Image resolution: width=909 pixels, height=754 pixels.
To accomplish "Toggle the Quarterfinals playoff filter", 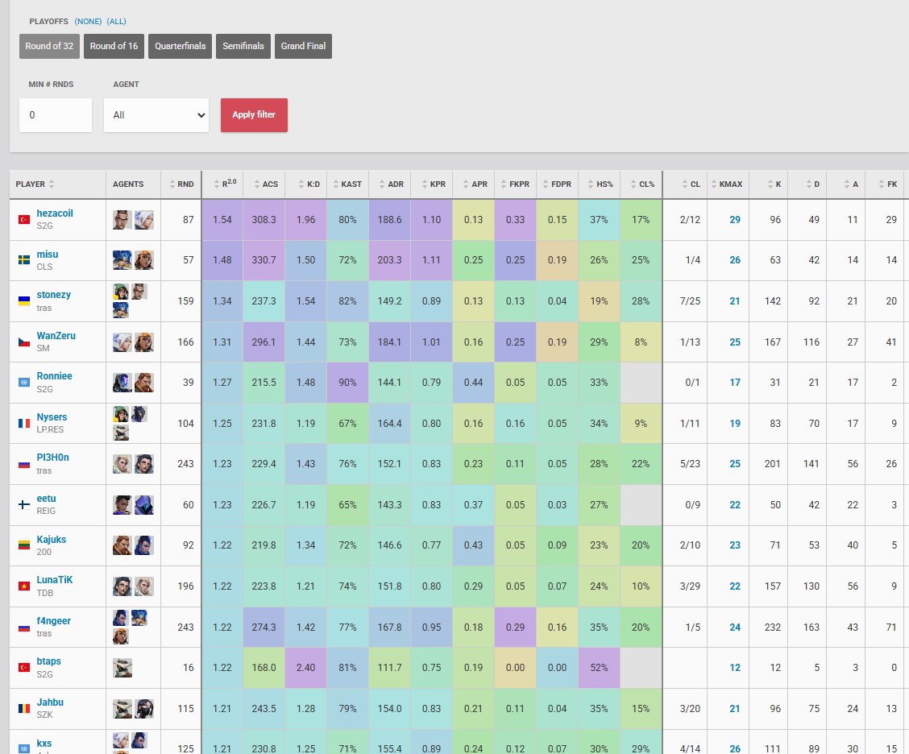I will pyautogui.click(x=180, y=46).
